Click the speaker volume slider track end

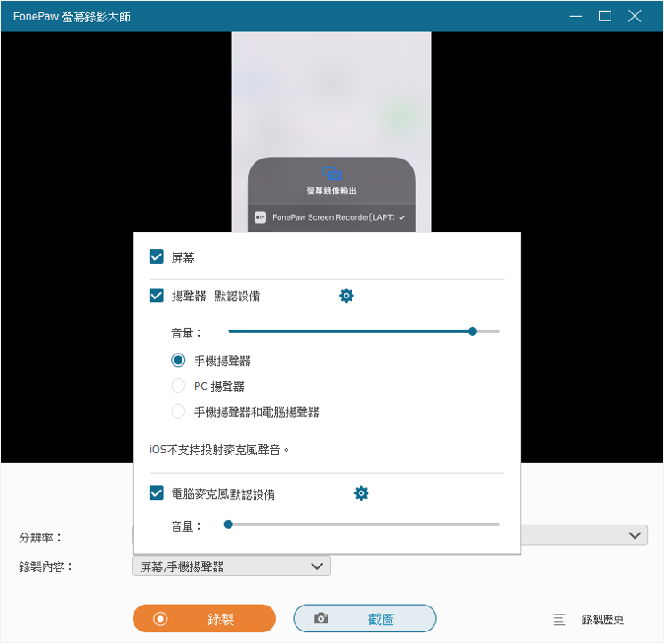[498, 331]
